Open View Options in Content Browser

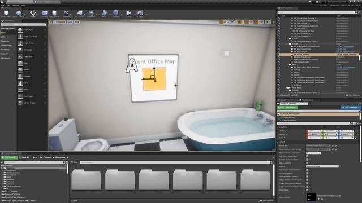pyautogui.click(x=267, y=201)
